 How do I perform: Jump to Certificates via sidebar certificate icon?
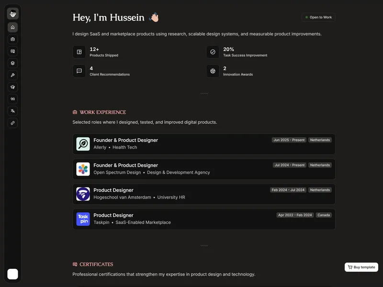pyautogui.click(x=13, y=51)
